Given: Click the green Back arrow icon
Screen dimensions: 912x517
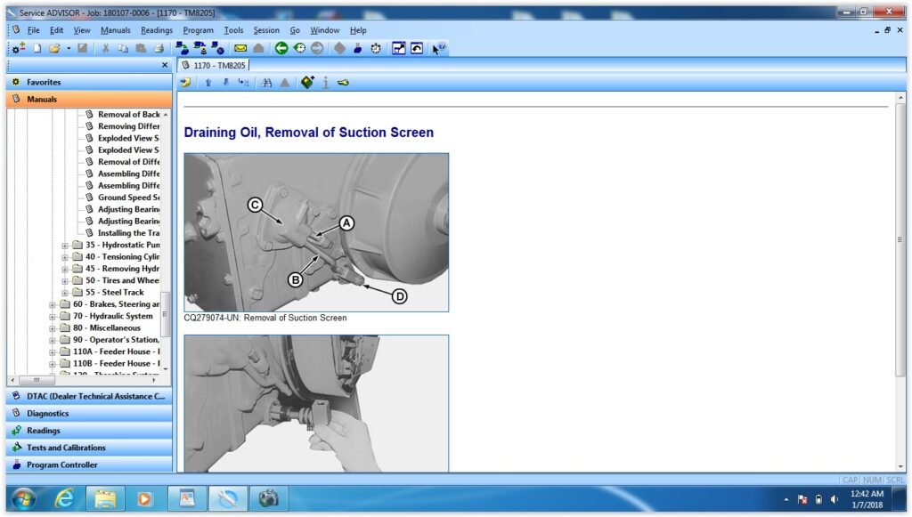Looking at the screenshot, I should tap(281, 48).
